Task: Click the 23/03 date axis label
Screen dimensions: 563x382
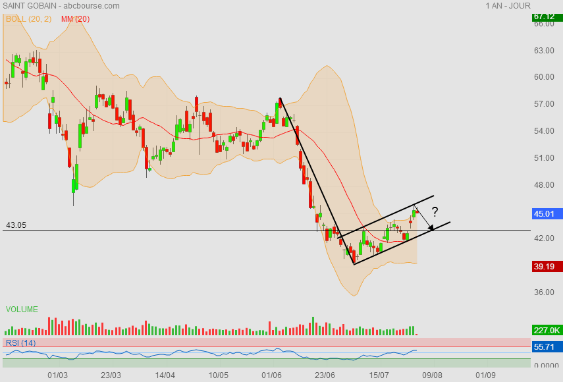Action: pos(111,375)
